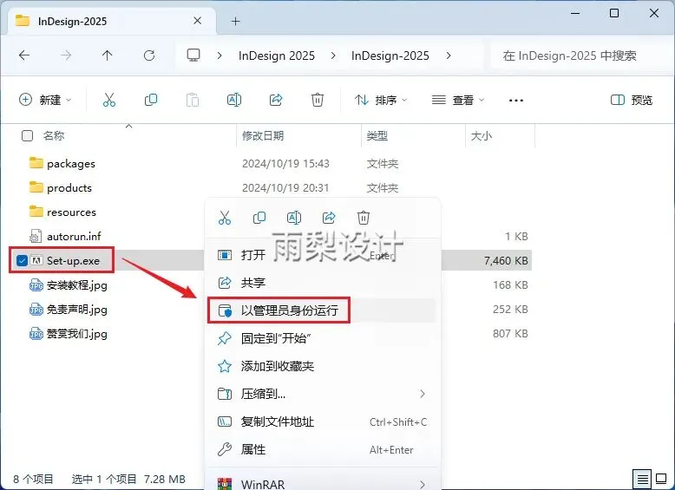This screenshot has width=675, height=490.
Task: Toggle the select-all checkbox beside 名称
Action: [27, 136]
